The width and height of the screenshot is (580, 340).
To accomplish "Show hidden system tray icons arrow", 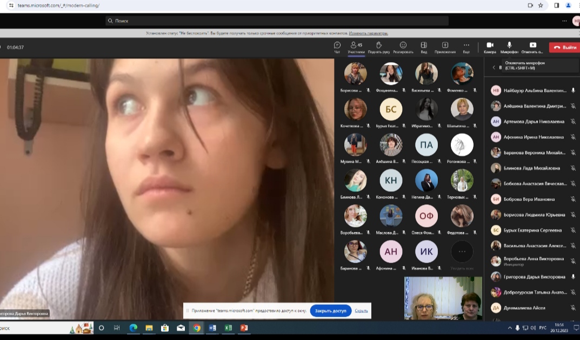I will [x=510, y=328].
